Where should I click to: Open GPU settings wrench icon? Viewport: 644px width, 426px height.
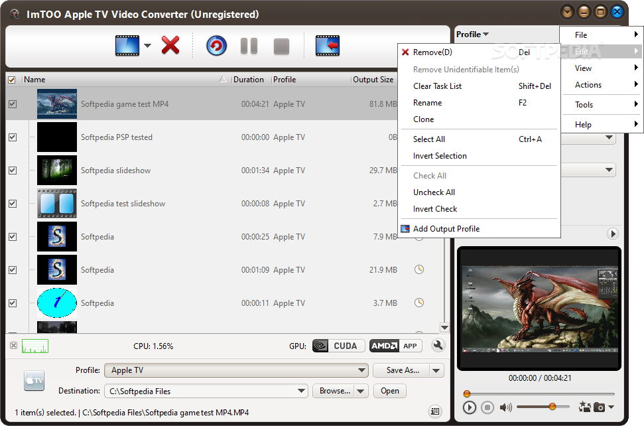tap(438, 346)
